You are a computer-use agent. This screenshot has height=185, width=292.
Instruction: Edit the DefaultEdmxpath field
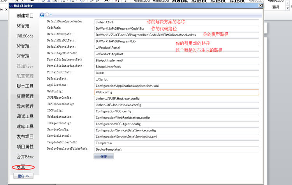pyautogui.click(x=176, y=35)
